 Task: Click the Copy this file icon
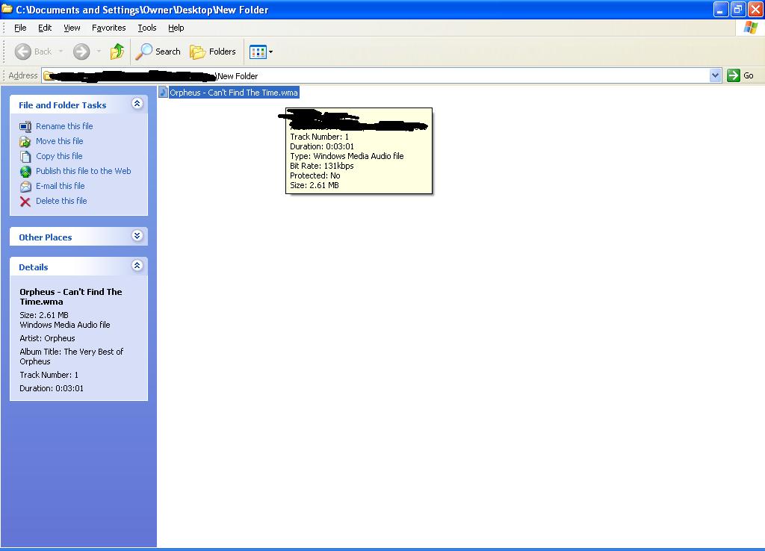pos(25,157)
